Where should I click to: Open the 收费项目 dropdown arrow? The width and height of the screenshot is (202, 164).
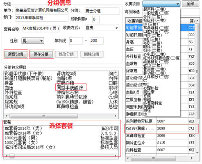pyautogui.click(x=177, y=4)
